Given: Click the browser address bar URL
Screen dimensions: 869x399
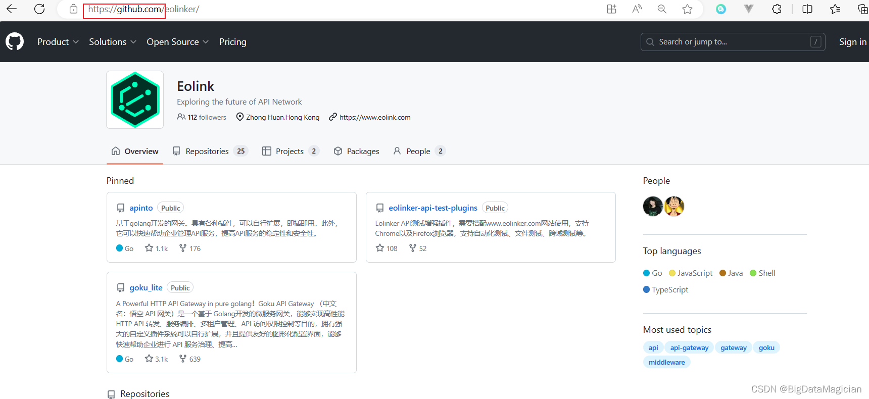Looking at the screenshot, I should tap(143, 9).
